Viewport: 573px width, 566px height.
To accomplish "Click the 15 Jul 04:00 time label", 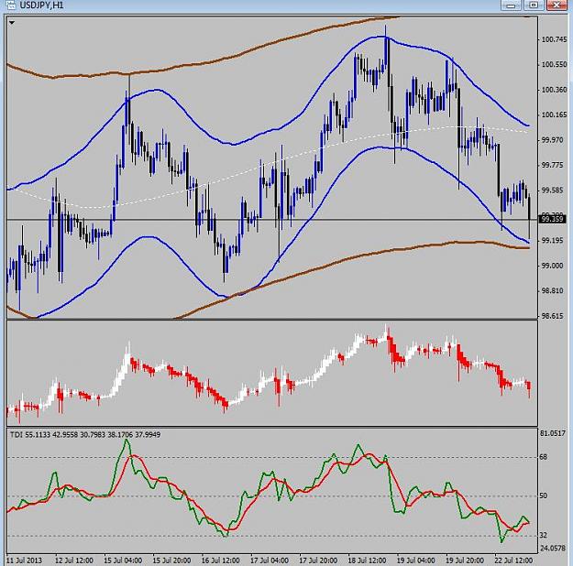I will coord(123,561).
